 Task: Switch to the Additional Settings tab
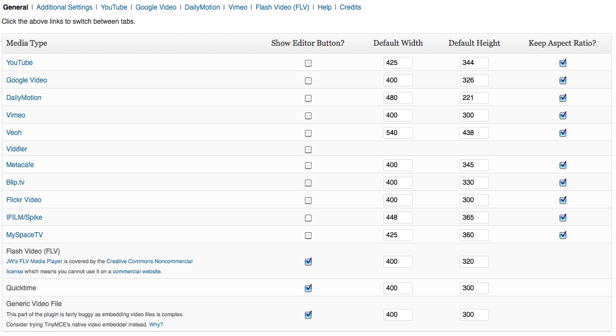(64, 7)
